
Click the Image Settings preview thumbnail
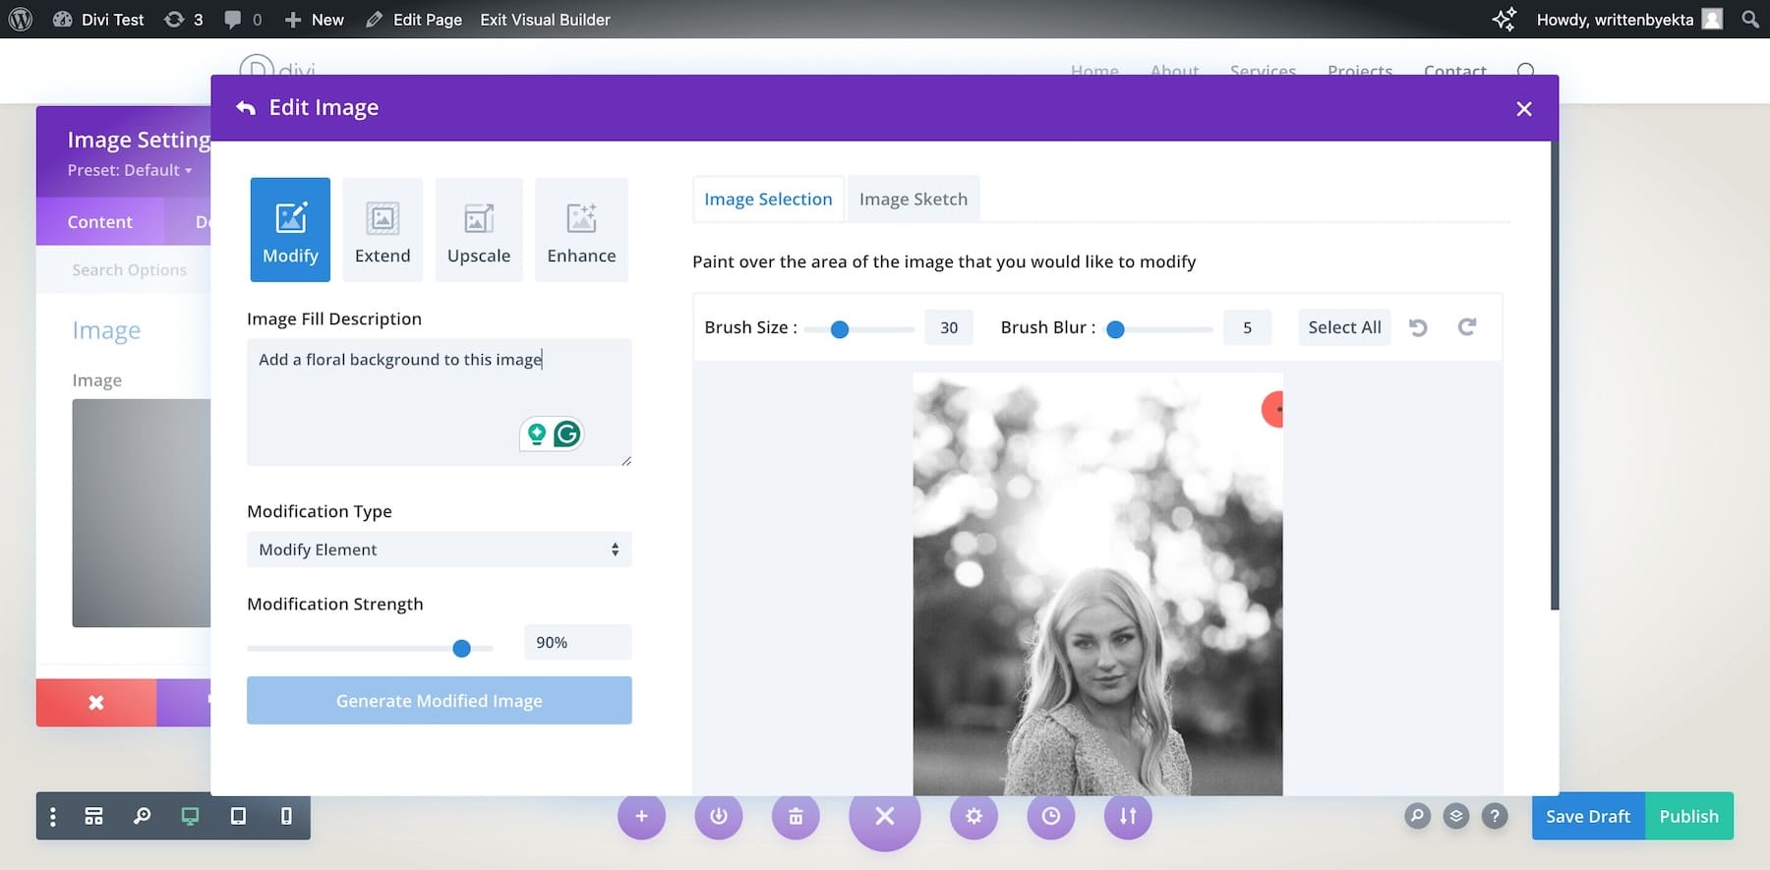142,513
